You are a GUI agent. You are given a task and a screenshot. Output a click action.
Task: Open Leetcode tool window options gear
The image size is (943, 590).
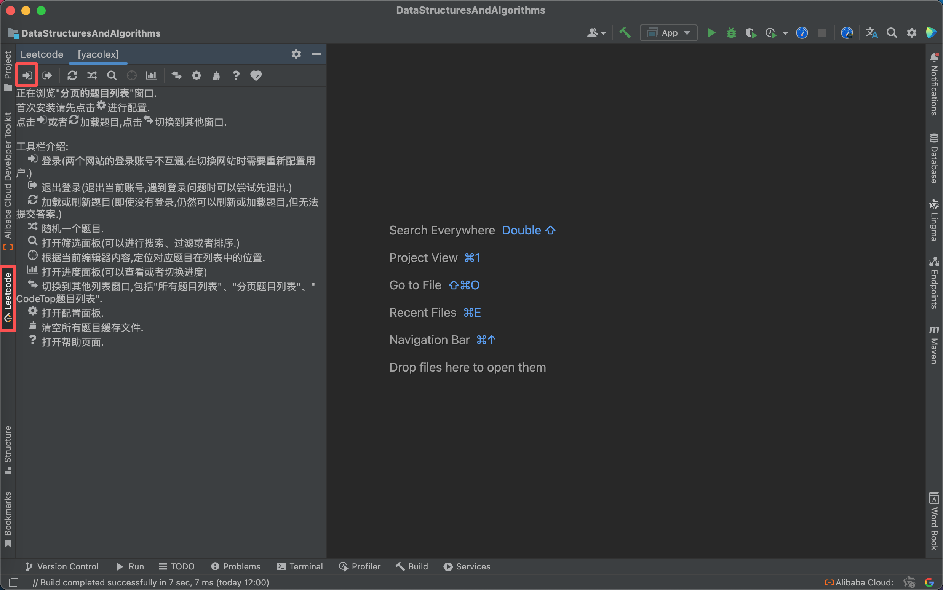(296, 54)
